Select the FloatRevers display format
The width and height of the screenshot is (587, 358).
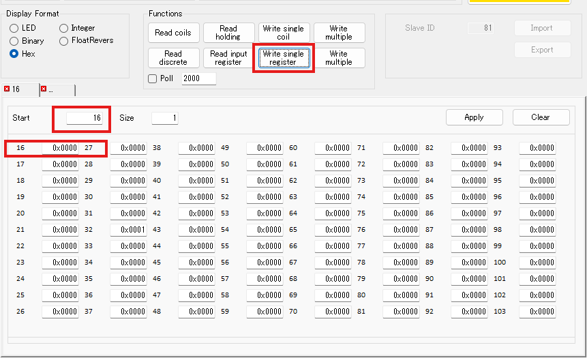coord(63,41)
